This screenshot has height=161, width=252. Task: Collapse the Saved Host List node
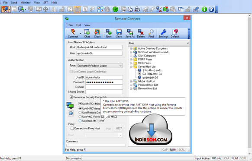click(x=131, y=66)
